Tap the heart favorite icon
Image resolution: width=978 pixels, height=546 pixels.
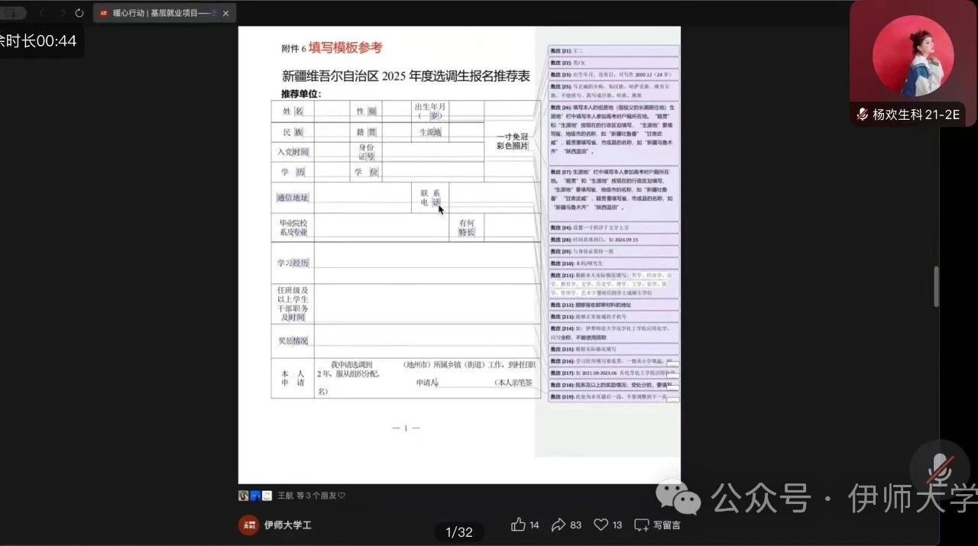click(601, 525)
